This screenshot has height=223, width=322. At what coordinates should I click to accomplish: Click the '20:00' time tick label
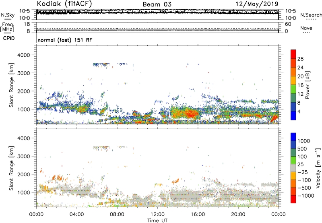(x=238, y=215)
